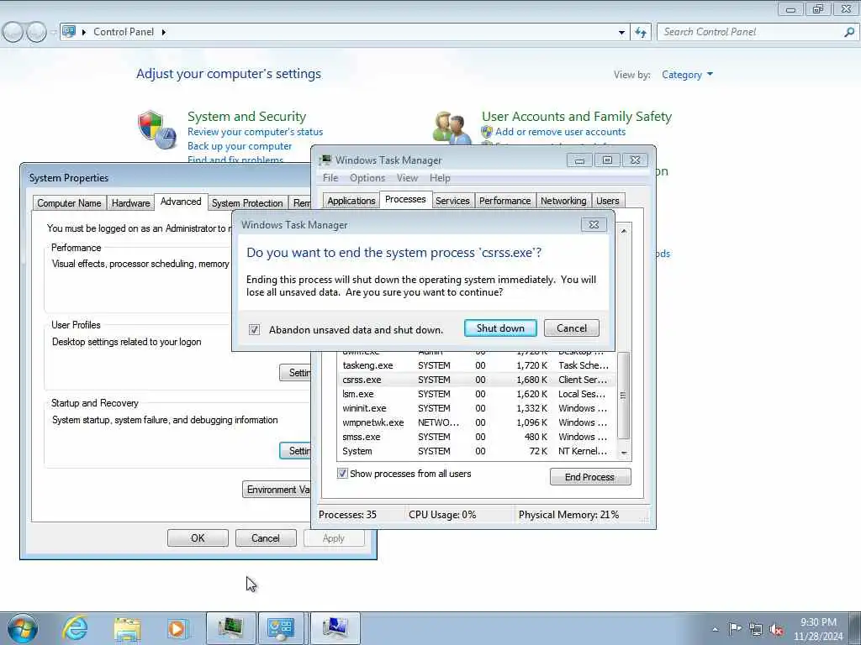Toggle Show processes from all users checkbox
The height and width of the screenshot is (645, 861).
pos(342,474)
